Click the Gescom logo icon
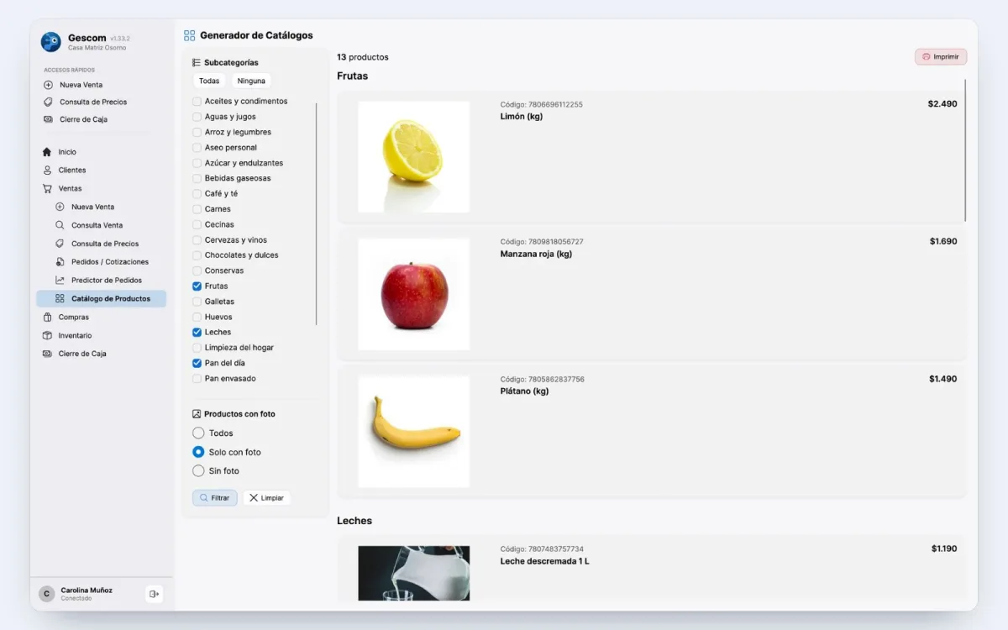This screenshot has height=630, width=1008. (50, 42)
